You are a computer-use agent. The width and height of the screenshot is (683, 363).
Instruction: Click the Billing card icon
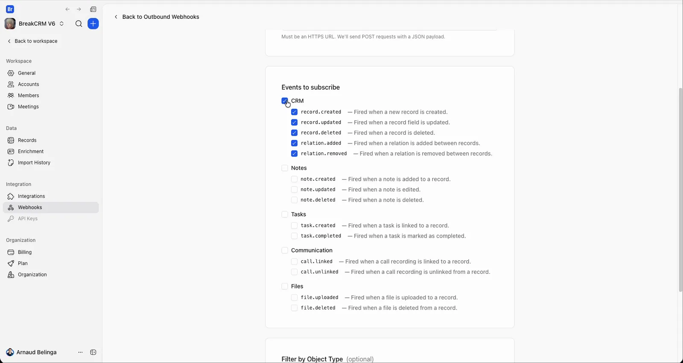[x=11, y=253]
